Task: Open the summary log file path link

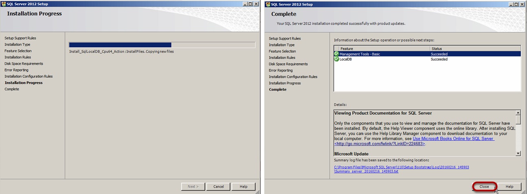Action: [402, 167]
